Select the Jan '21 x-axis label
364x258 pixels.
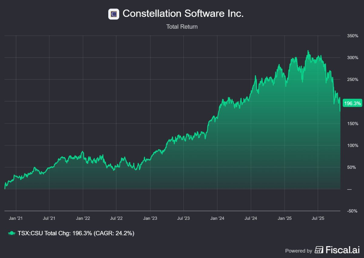(16, 218)
